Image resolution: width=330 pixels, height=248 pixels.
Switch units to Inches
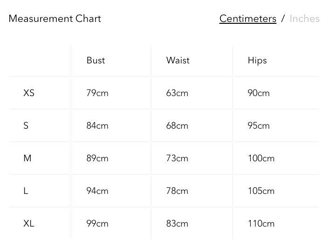pos(304,19)
